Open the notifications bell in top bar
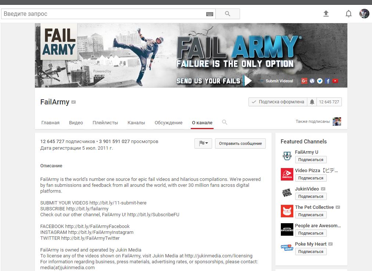This screenshot has height=271, width=372. click(348, 14)
